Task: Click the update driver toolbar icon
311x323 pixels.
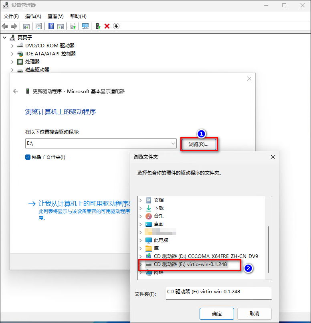Action: (x=73, y=26)
